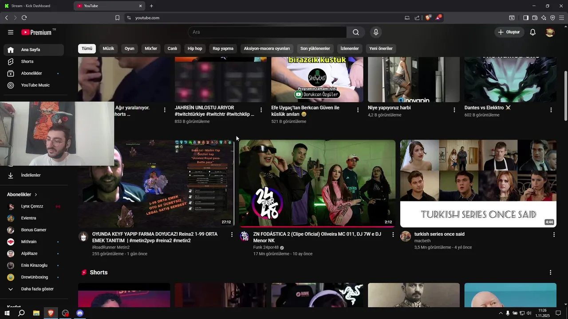Click the Brave Shields lion icon

tap(428, 18)
